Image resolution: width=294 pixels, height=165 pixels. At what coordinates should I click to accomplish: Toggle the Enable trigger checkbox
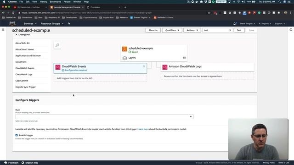pyautogui.click(x=17, y=135)
